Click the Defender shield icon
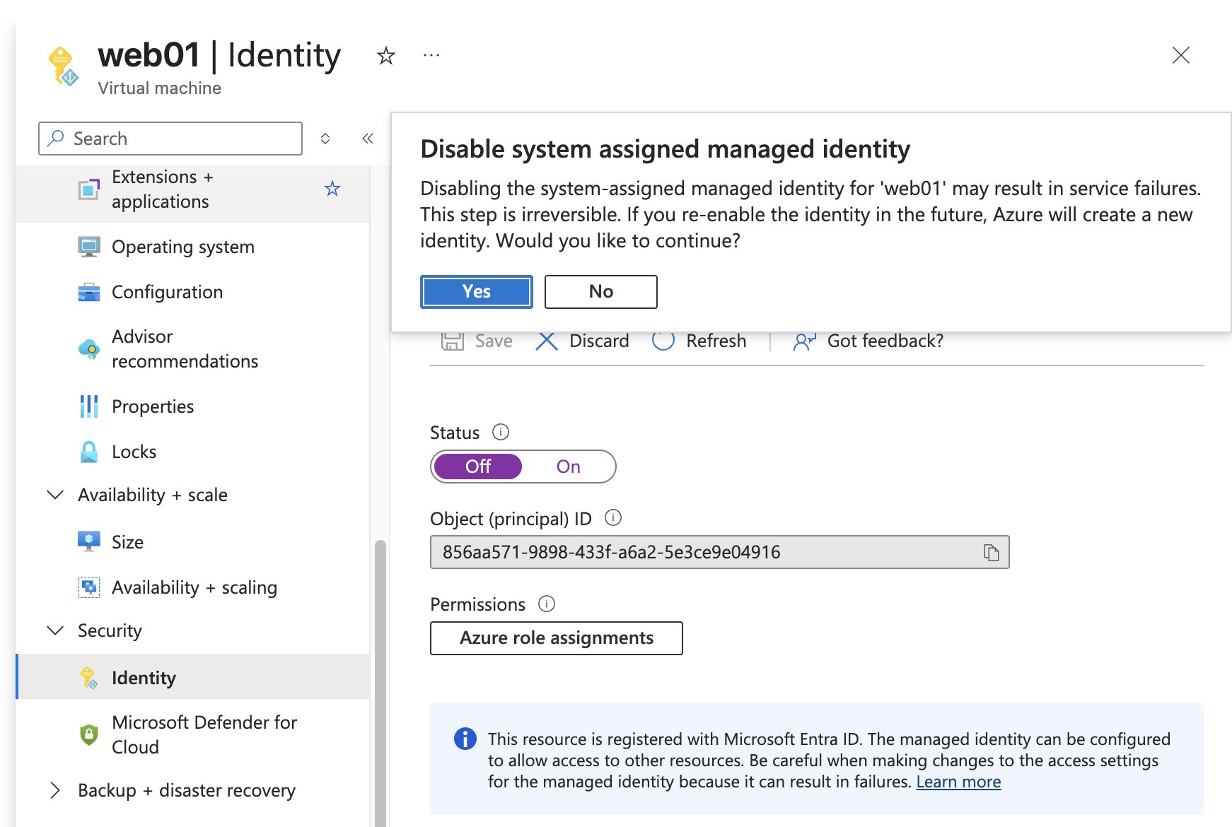Viewport: 1232px width, 827px height. coord(89,734)
